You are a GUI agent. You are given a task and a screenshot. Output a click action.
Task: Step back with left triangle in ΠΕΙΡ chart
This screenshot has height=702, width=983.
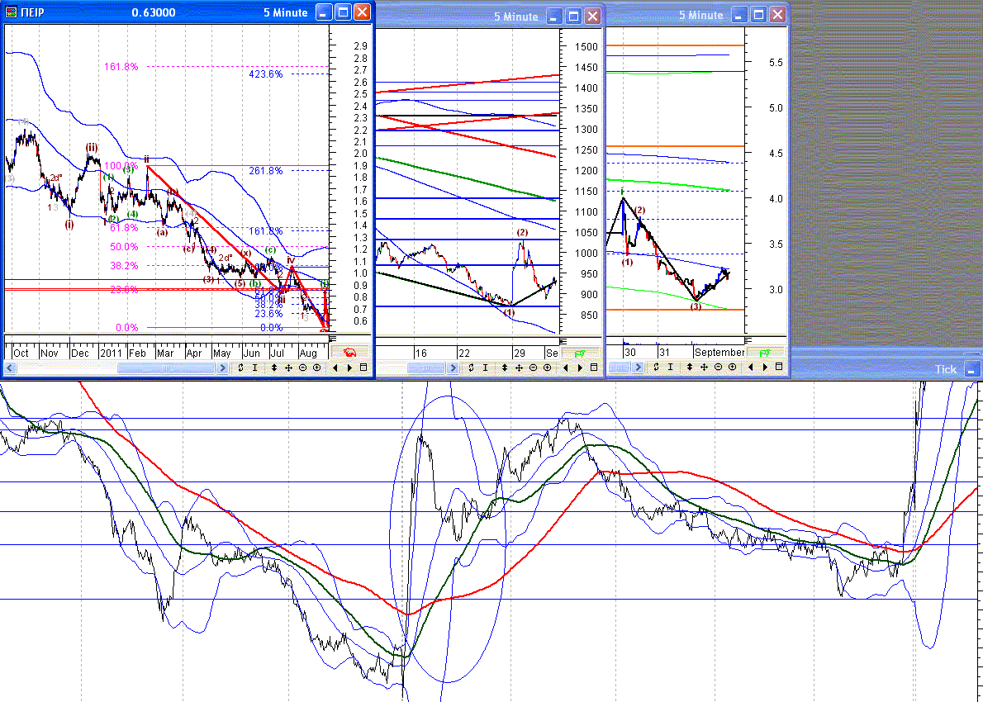[x=335, y=368]
